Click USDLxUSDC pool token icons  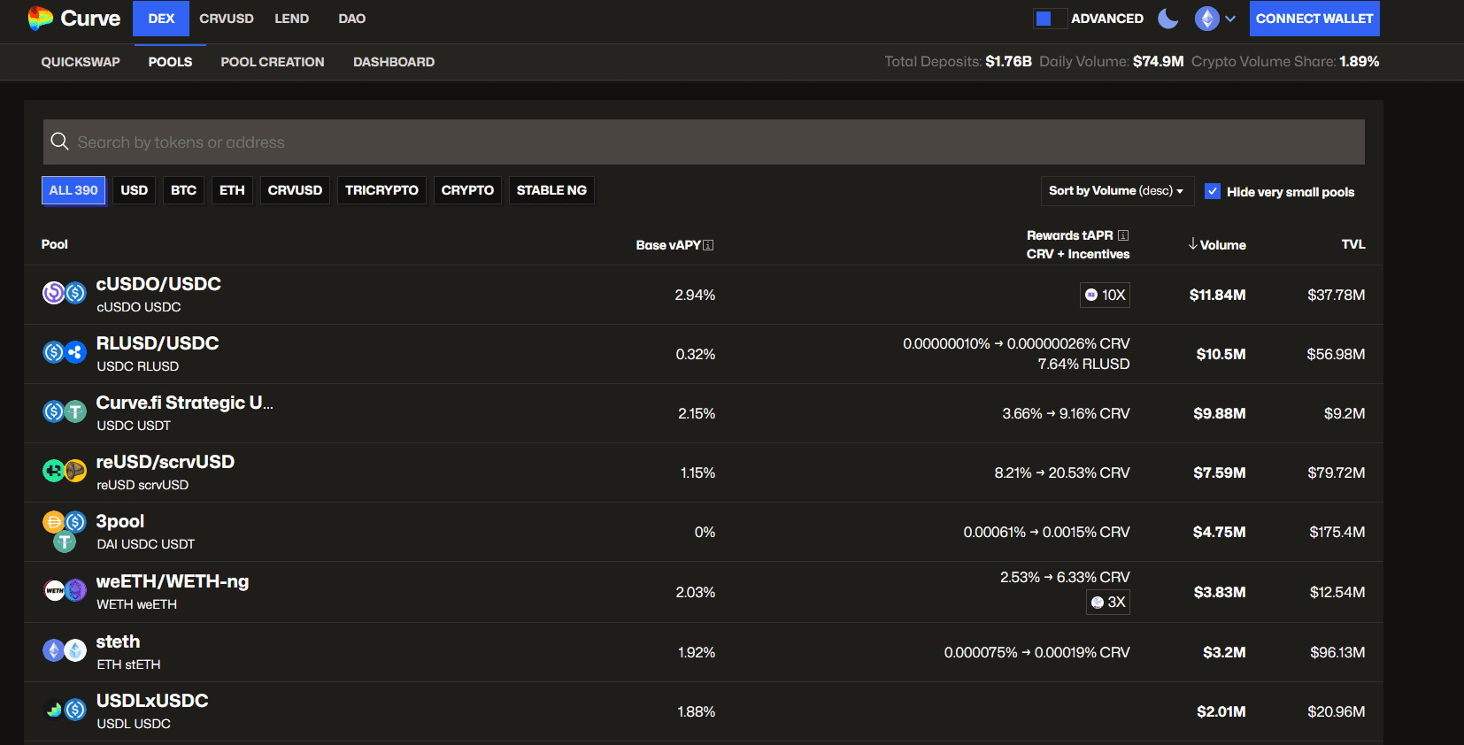pyautogui.click(x=65, y=710)
